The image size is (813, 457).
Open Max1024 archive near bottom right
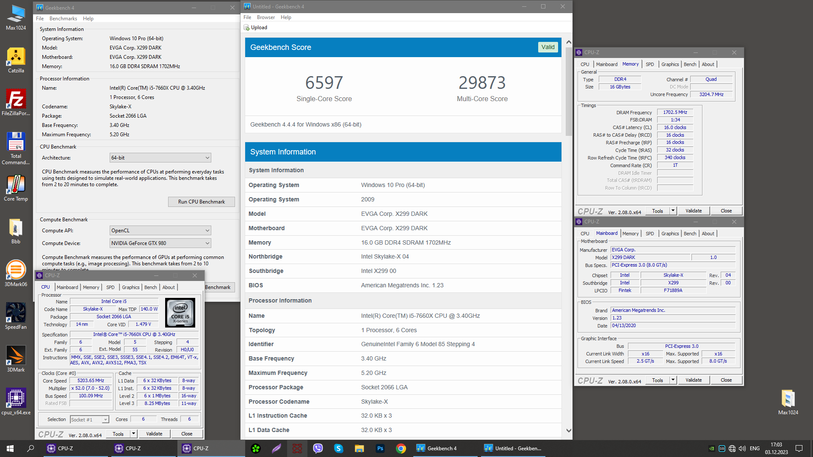point(788,402)
